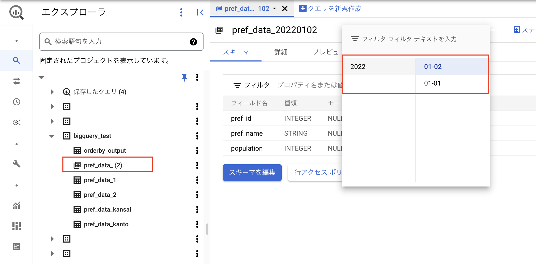Open scheduled queries via the clock icon
This screenshot has width=536, height=264.
[x=16, y=102]
